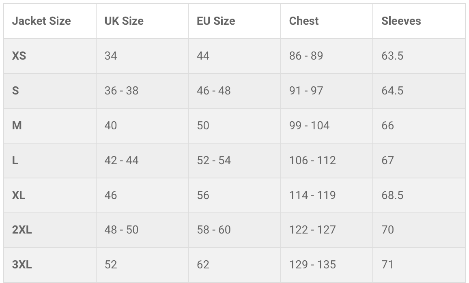The height and width of the screenshot is (283, 469).
Task: Click the Sleeves column header
Action: click(x=401, y=21)
